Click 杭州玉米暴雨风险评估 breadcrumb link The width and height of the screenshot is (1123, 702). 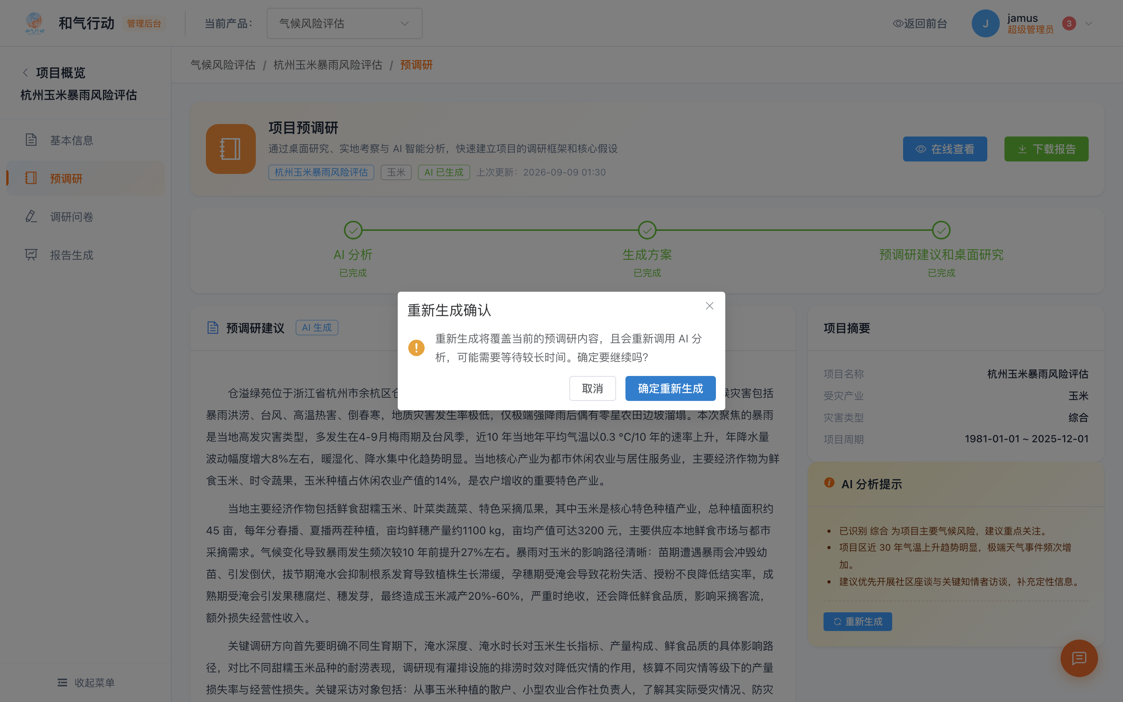328,65
